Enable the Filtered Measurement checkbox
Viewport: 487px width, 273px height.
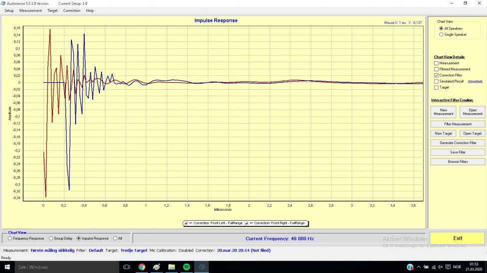pyautogui.click(x=437, y=69)
